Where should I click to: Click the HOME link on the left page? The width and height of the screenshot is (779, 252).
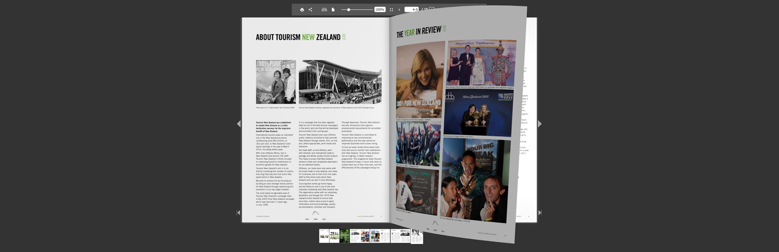(x=315, y=219)
